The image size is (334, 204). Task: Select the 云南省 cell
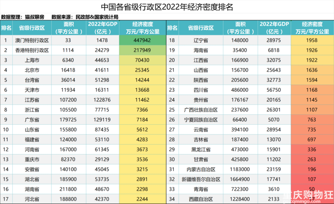click(x=201, y=129)
